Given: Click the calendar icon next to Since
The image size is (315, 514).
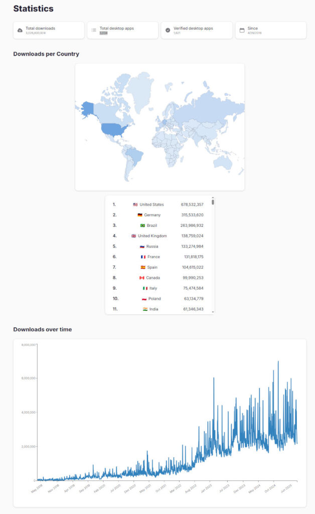Looking at the screenshot, I should [242, 30].
